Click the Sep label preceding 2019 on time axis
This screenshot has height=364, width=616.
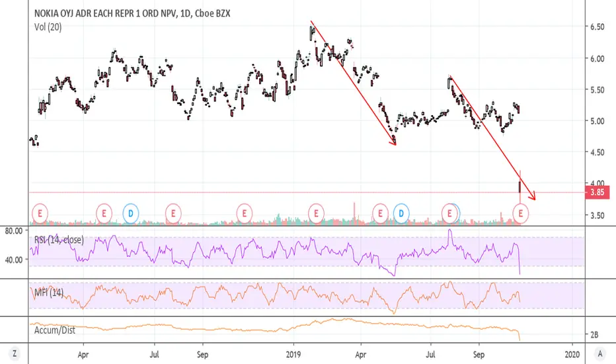(202, 355)
